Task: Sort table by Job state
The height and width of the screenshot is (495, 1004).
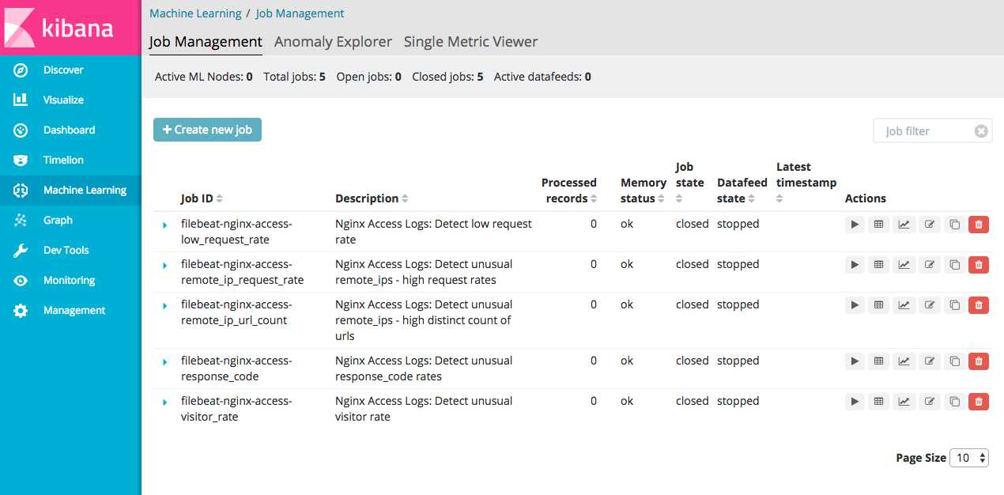Action: coord(689,183)
